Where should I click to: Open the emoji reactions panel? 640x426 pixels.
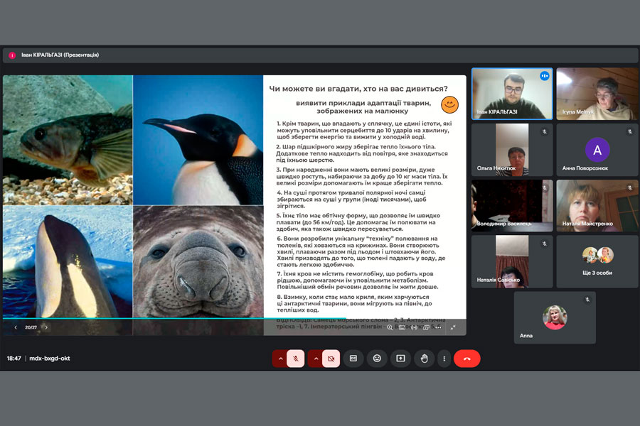coord(377,359)
